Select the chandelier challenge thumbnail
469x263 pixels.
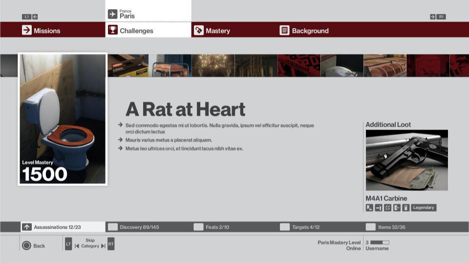pos(213,66)
